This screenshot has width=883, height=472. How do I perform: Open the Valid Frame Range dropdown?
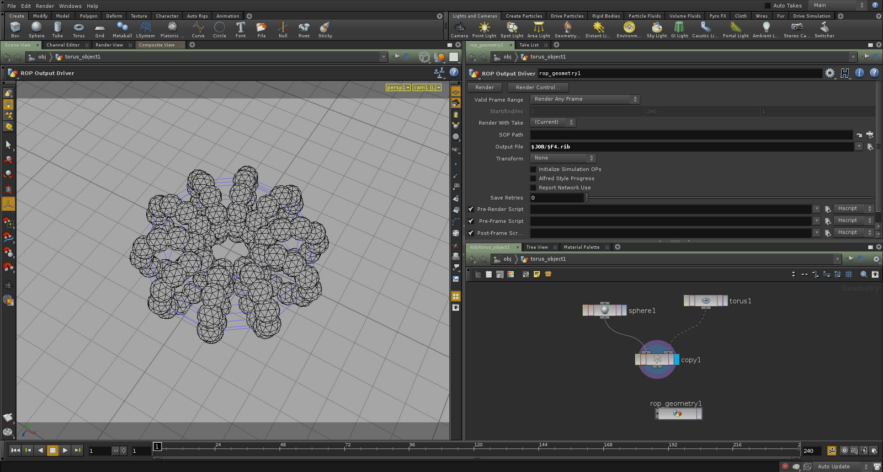point(584,99)
